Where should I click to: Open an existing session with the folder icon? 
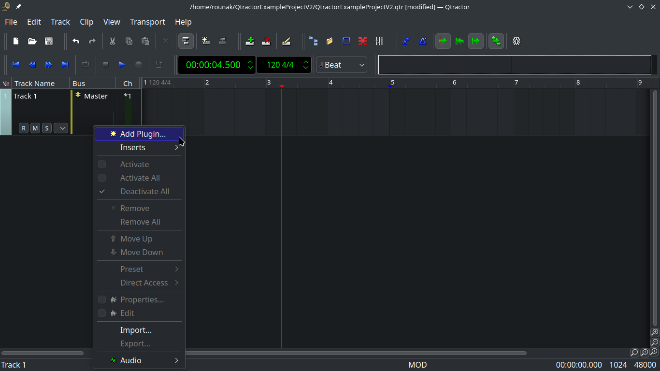click(32, 41)
